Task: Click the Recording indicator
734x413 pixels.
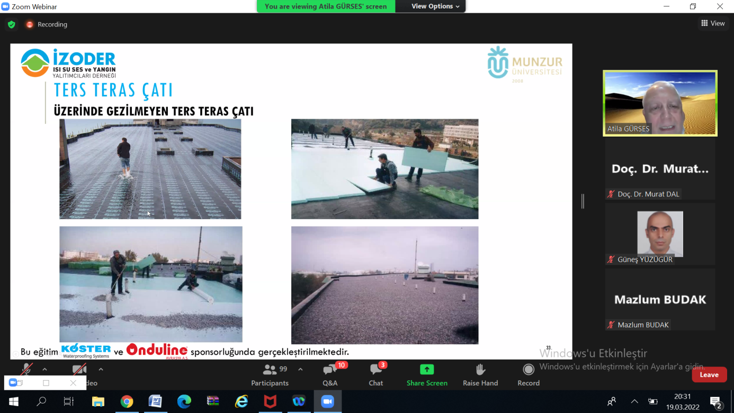Action: (x=47, y=24)
